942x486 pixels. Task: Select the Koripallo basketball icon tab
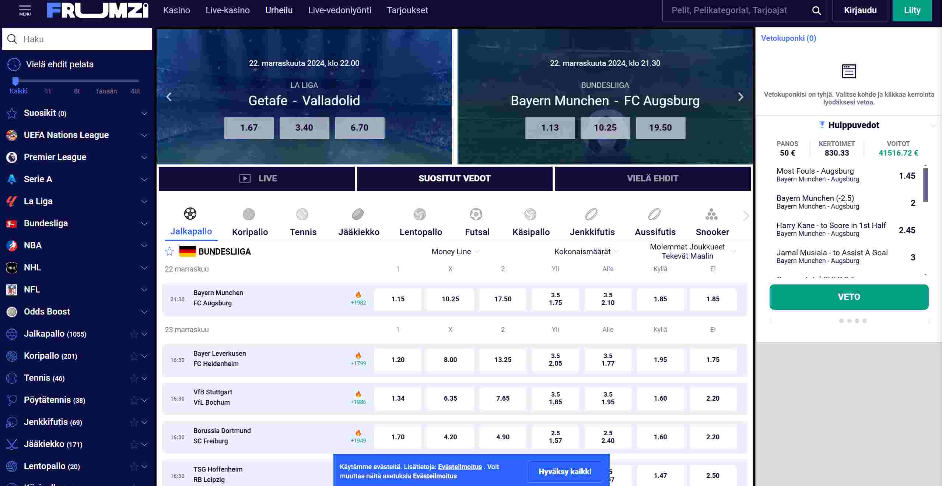click(x=249, y=214)
